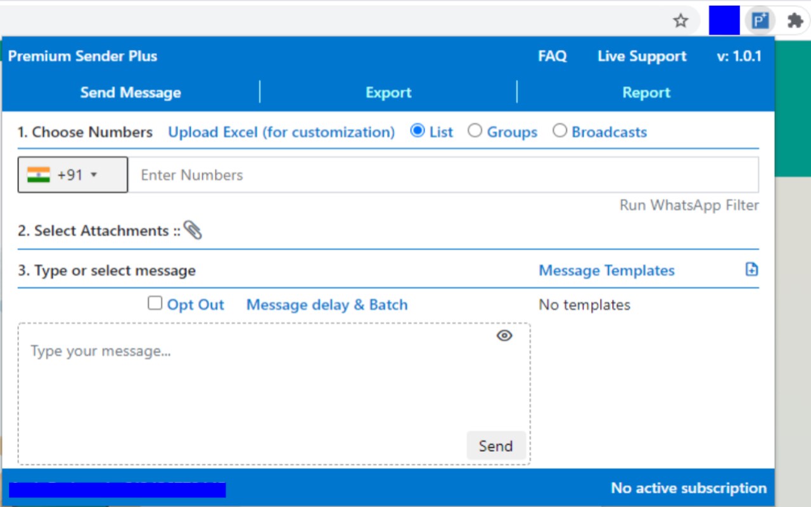Select the Groups radio button
This screenshot has height=507, width=811.
(x=475, y=130)
